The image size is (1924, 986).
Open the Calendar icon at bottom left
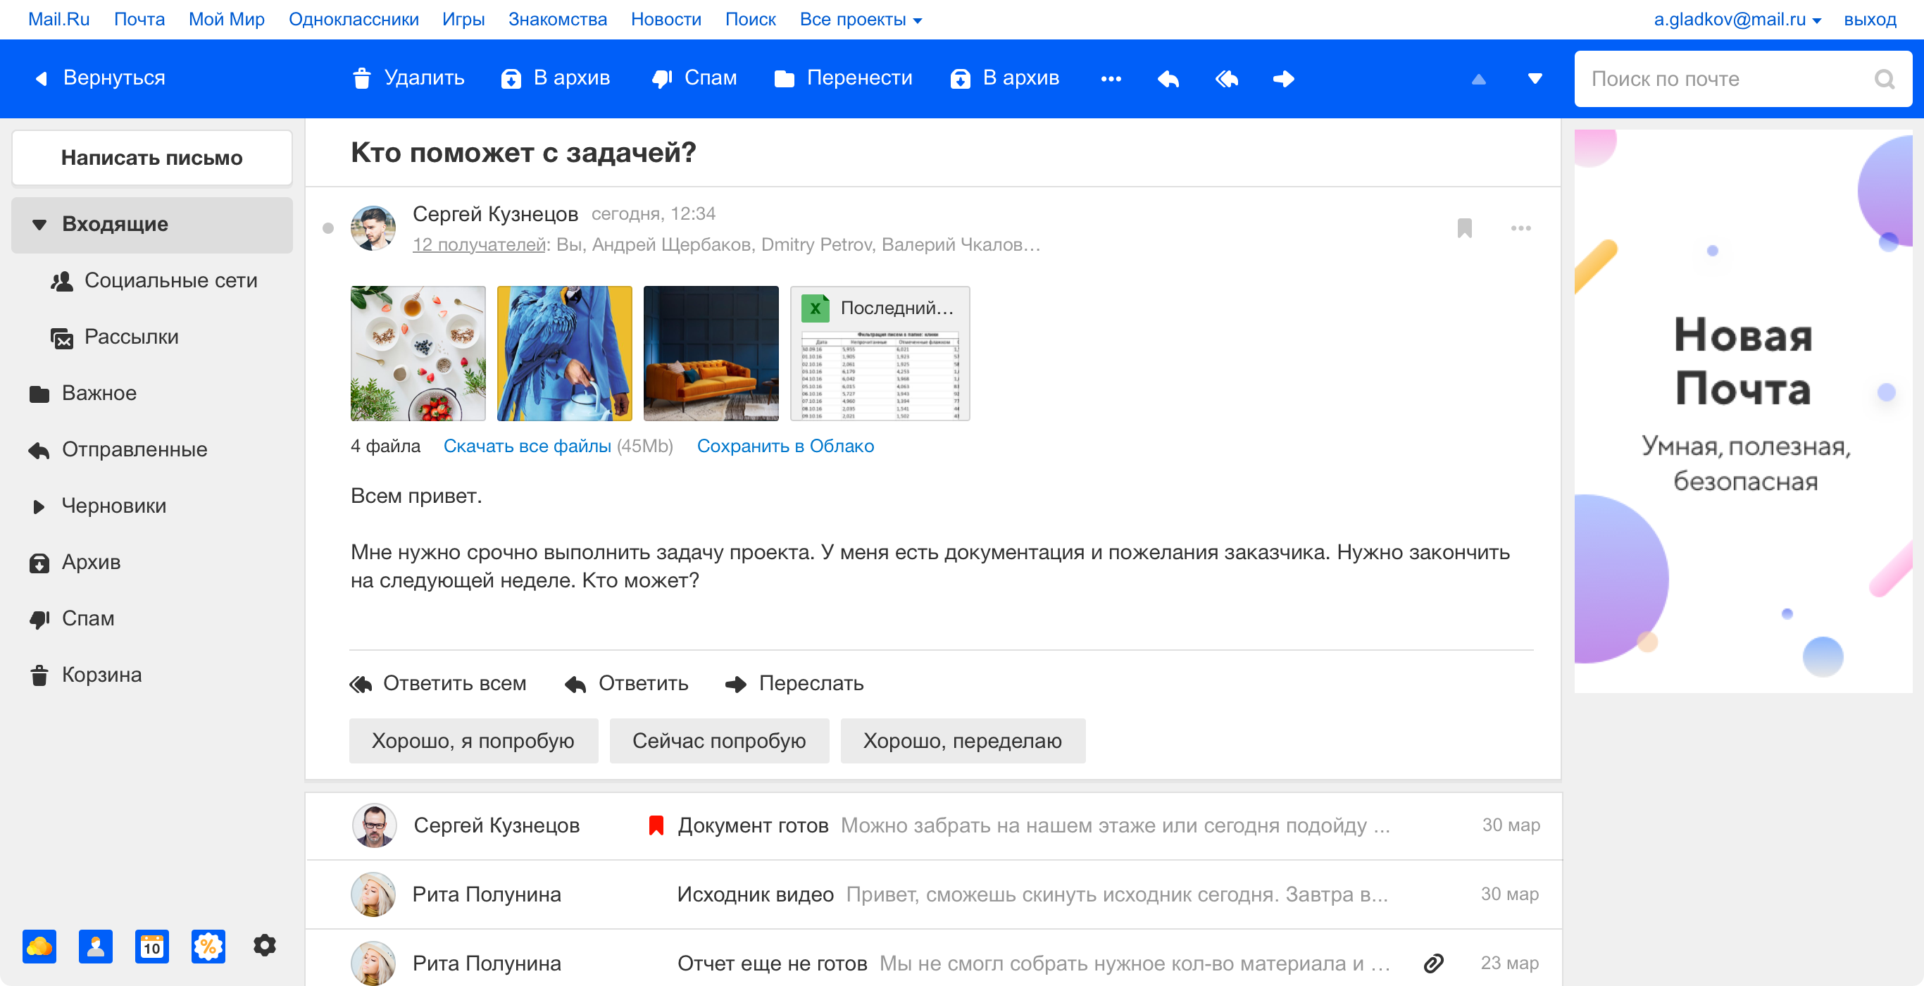(x=151, y=947)
